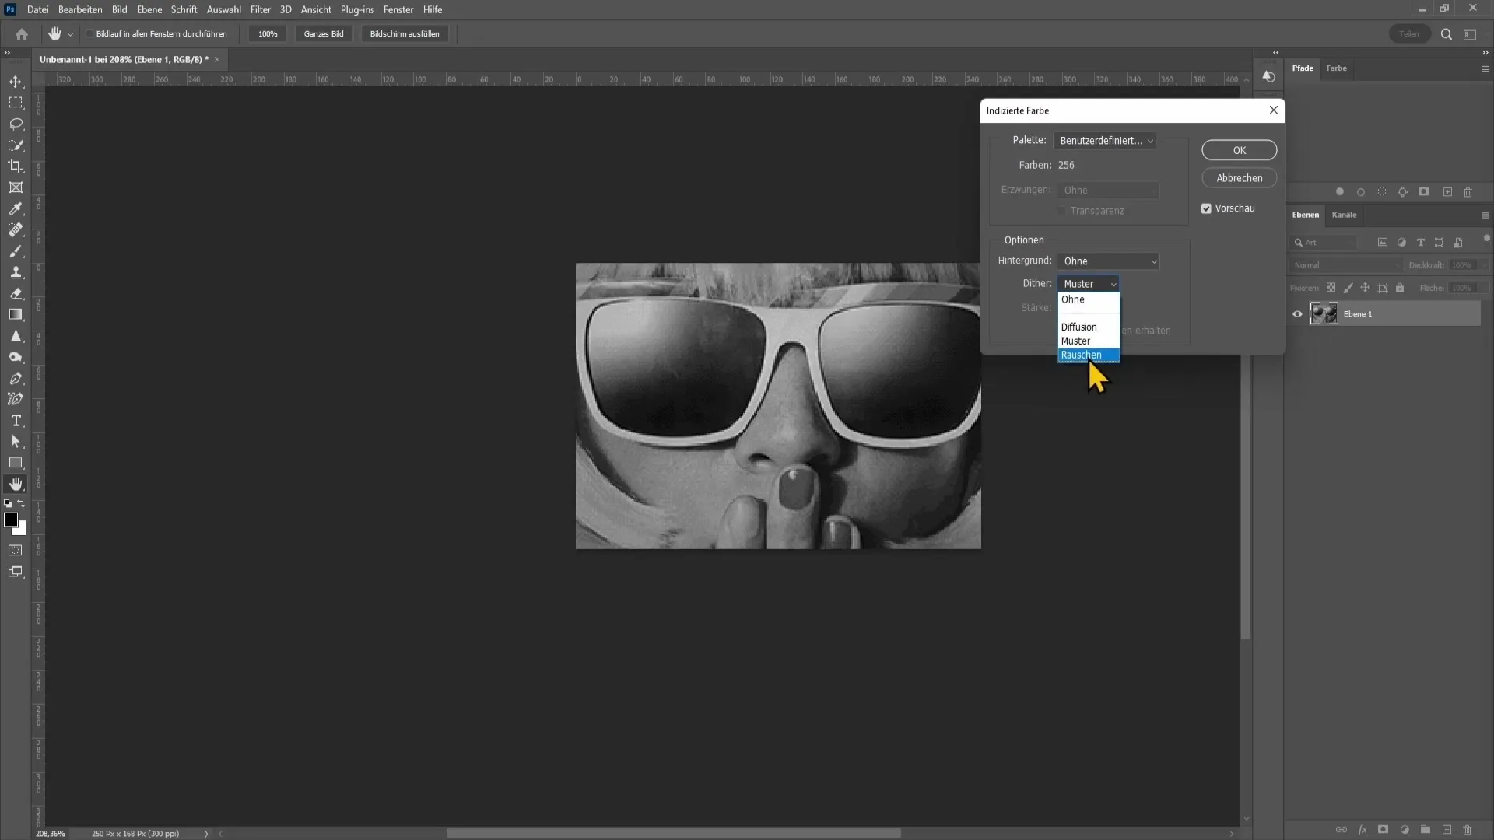Collapse the Dither dropdown showing Muster
This screenshot has width=1494, height=840.
pos(1089,284)
